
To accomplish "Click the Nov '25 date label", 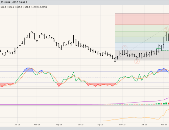I will pyautogui.click(x=122, y=125).
